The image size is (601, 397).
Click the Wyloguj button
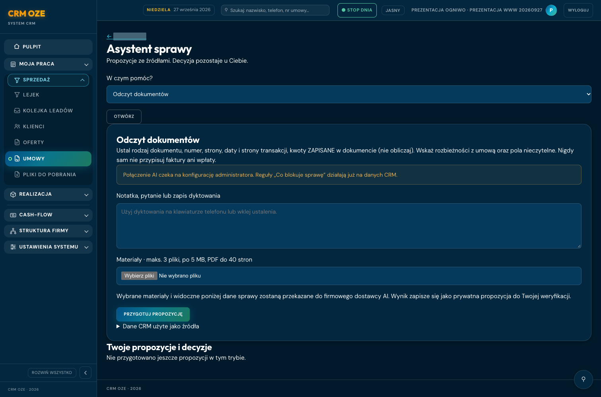tap(578, 10)
